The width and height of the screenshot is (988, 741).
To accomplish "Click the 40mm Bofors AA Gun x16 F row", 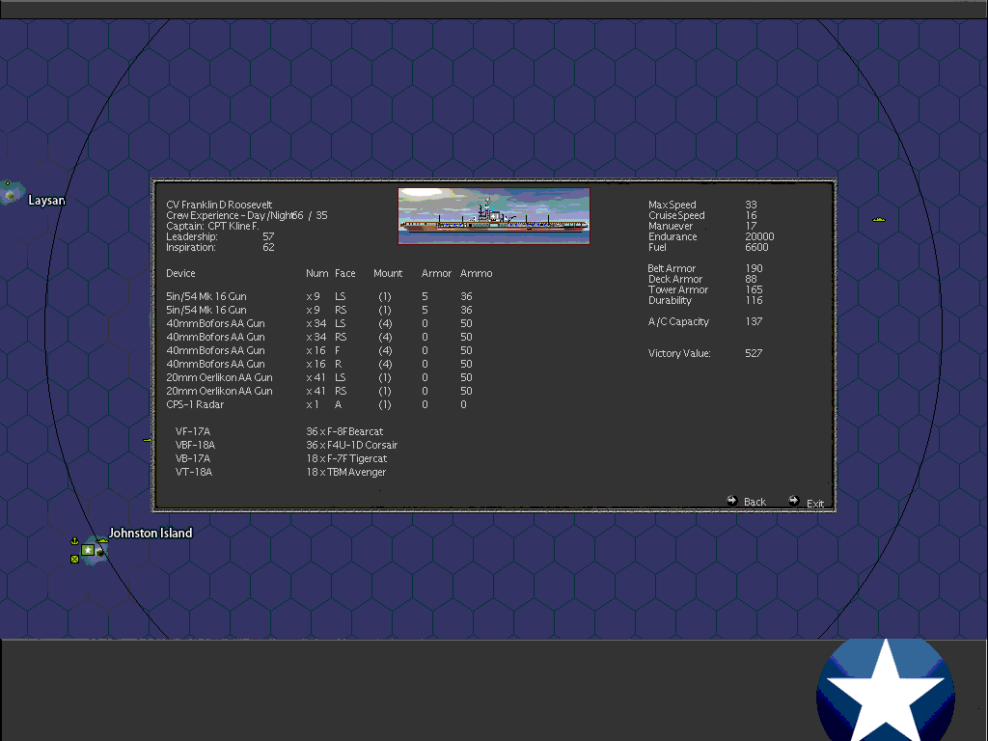I will tap(319, 350).
